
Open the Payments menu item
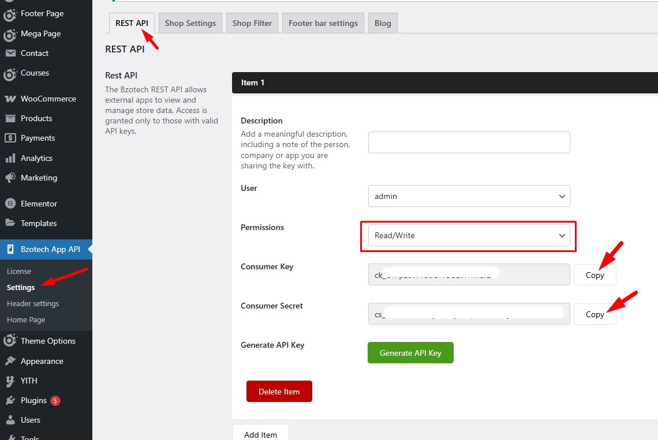click(46, 138)
